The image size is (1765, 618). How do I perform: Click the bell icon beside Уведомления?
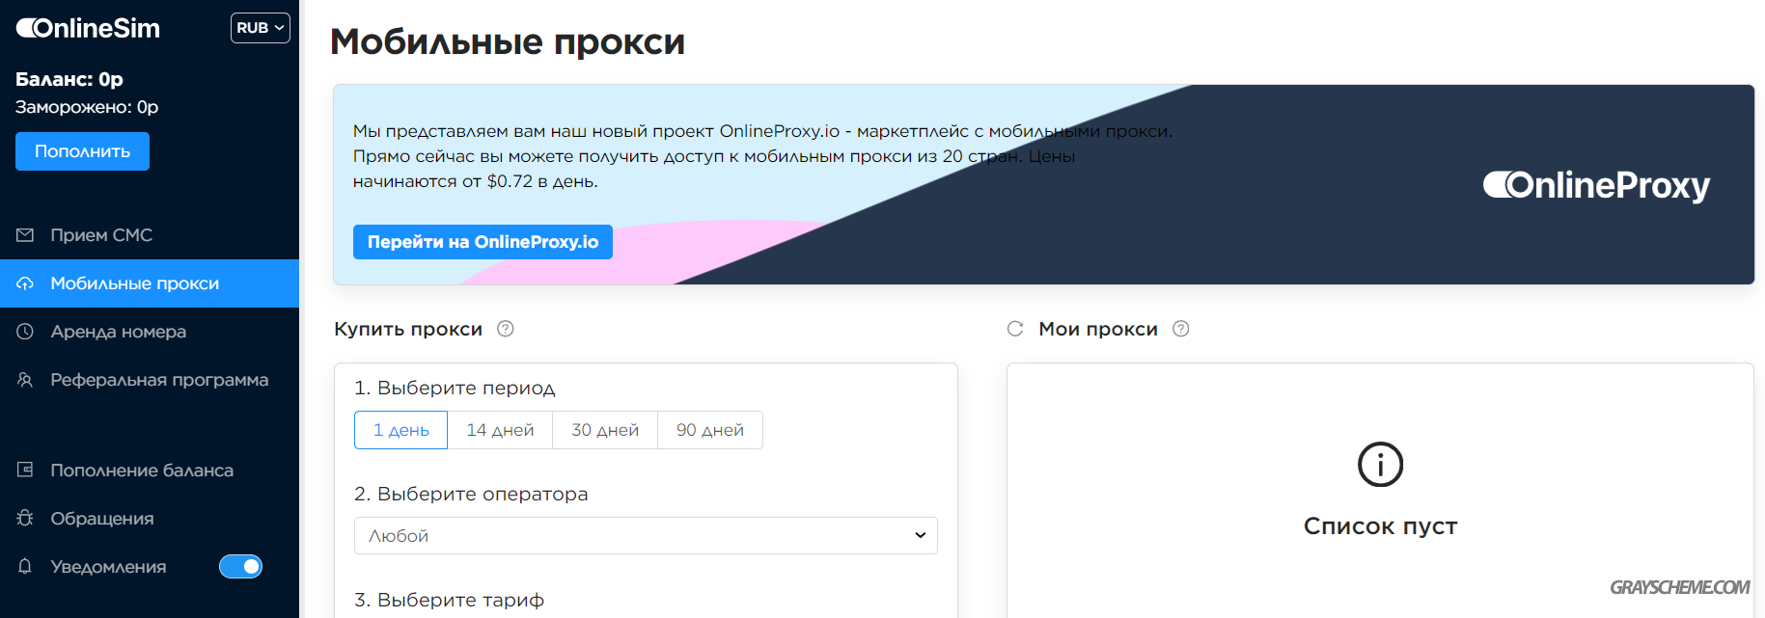click(x=25, y=567)
